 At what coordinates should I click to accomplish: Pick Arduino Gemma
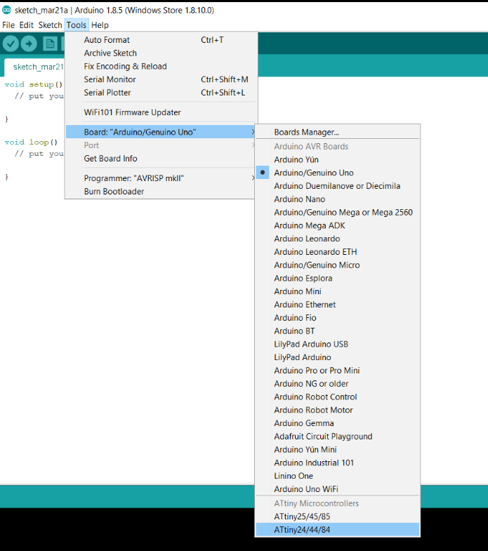tap(338, 423)
